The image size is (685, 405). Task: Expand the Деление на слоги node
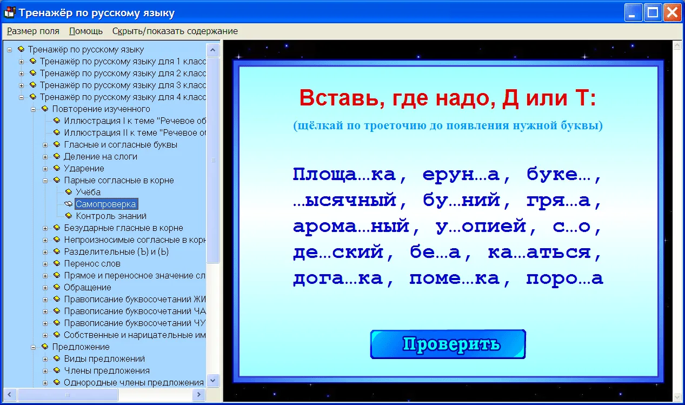click(45, 157)
